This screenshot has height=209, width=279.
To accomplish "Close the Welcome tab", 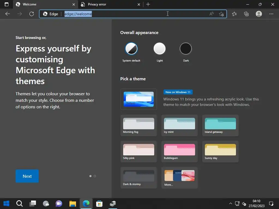I will pos(74,4).
